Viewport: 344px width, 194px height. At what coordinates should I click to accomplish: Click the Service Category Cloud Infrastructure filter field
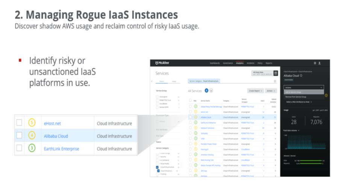pyautogui.click(x=204, y=81)
